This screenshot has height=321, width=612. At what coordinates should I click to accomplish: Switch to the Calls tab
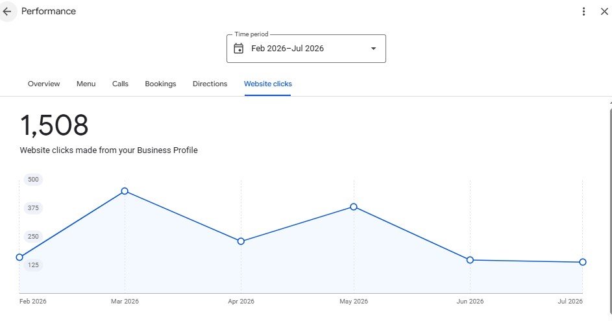click(120, 84)
